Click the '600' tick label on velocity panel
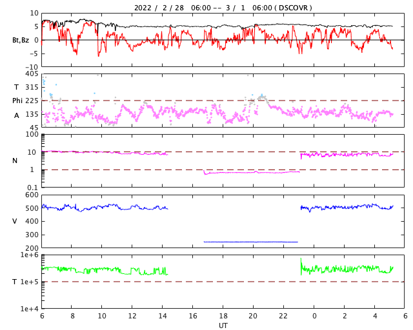The height and width of the screenshot is (330, 413). tap(32, 195)
